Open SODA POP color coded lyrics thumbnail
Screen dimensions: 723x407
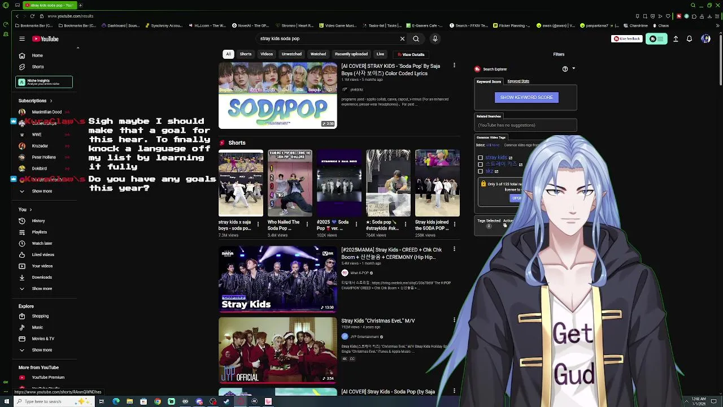point(278,96)
